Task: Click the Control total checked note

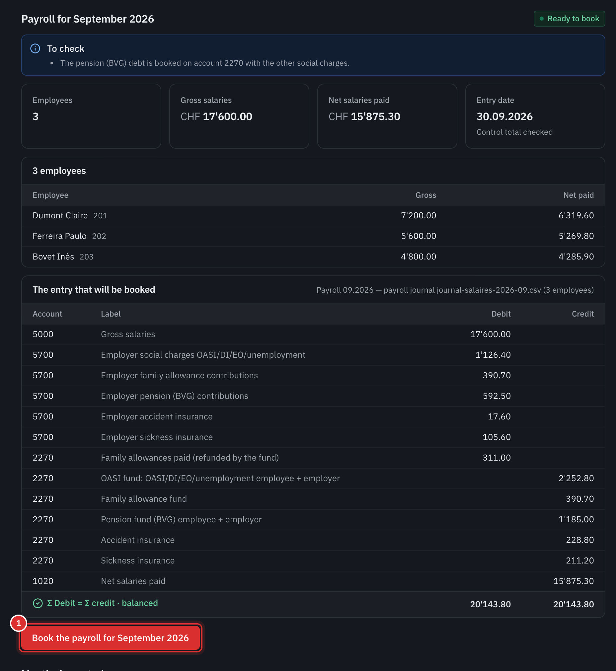Action: 514,132
